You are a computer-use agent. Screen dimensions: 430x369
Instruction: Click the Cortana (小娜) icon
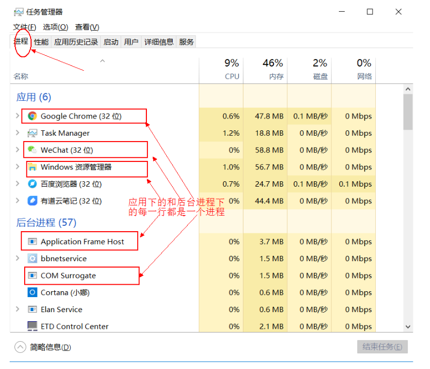[32, 292]
